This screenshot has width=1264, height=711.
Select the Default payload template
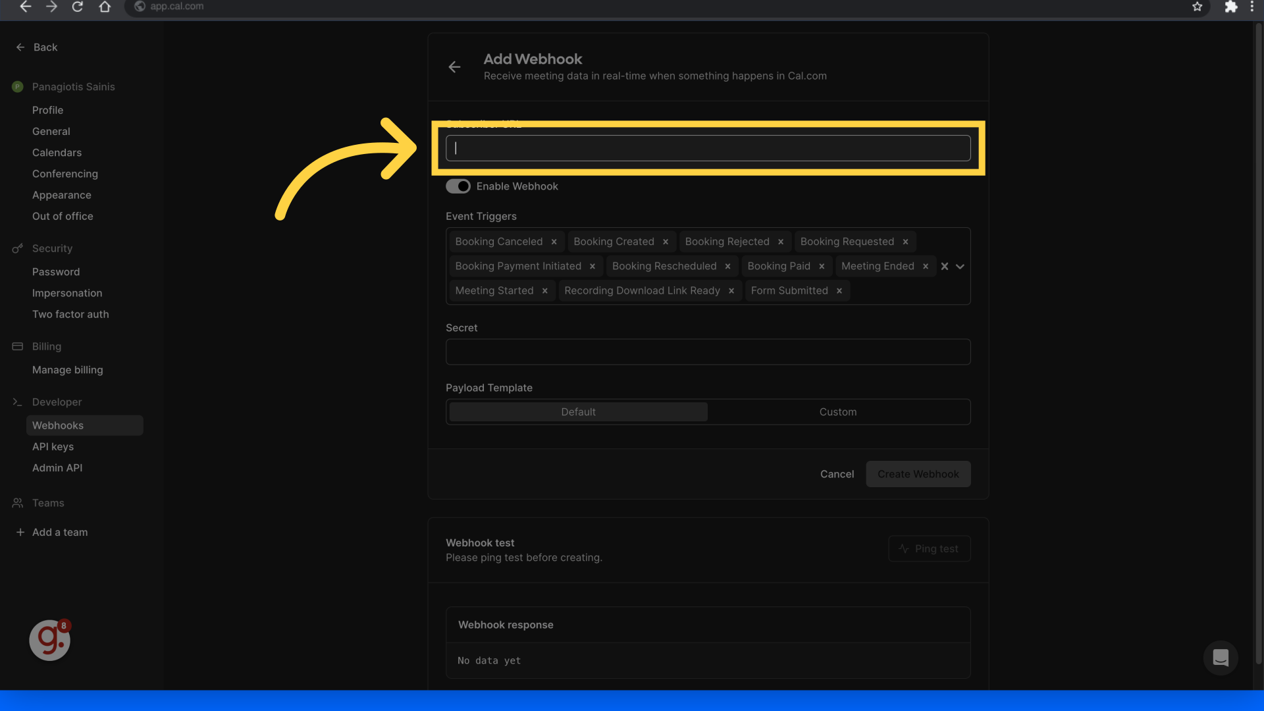(578, 412)
